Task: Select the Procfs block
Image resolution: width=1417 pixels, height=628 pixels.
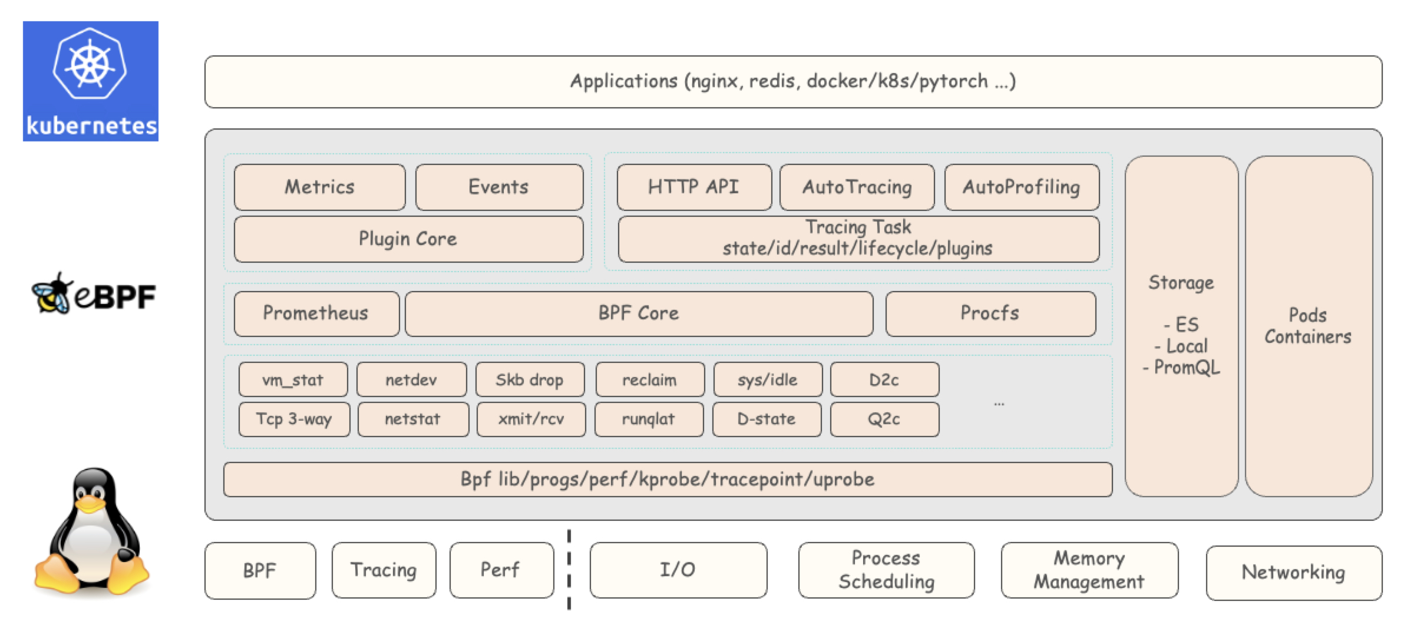Action: pos(990,313)
